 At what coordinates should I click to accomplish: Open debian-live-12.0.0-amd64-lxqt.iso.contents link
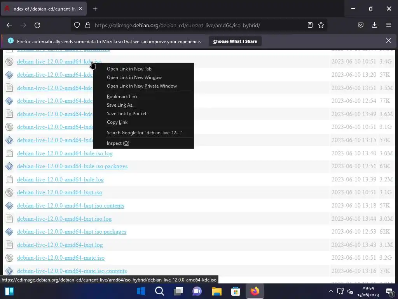click(71, 206)
